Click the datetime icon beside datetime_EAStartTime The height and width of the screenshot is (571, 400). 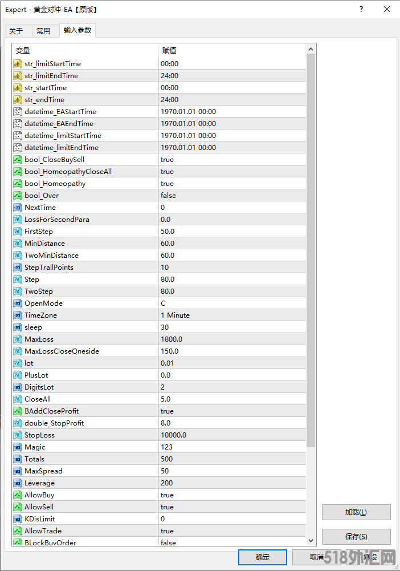pyautogui.click(x=17, y=112)
